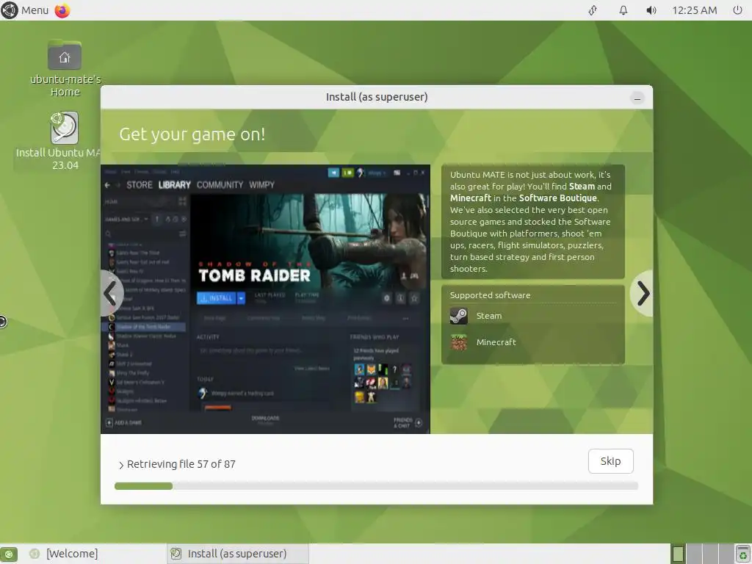Image resolution: width=752 pixels, height=564 pixels.
Task: Open the clock showing 12:25 AM
Action: click(694, 10)
